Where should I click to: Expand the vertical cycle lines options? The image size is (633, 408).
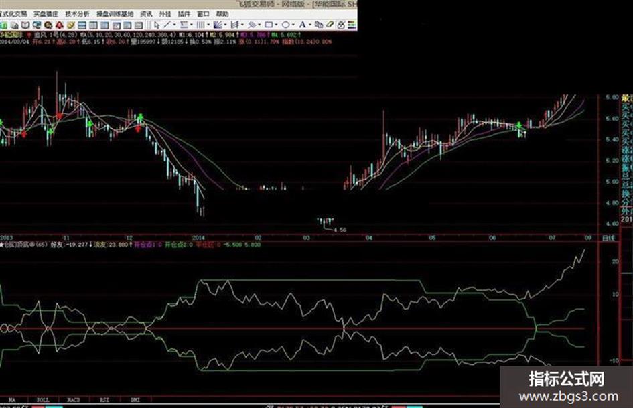point(208,25)
